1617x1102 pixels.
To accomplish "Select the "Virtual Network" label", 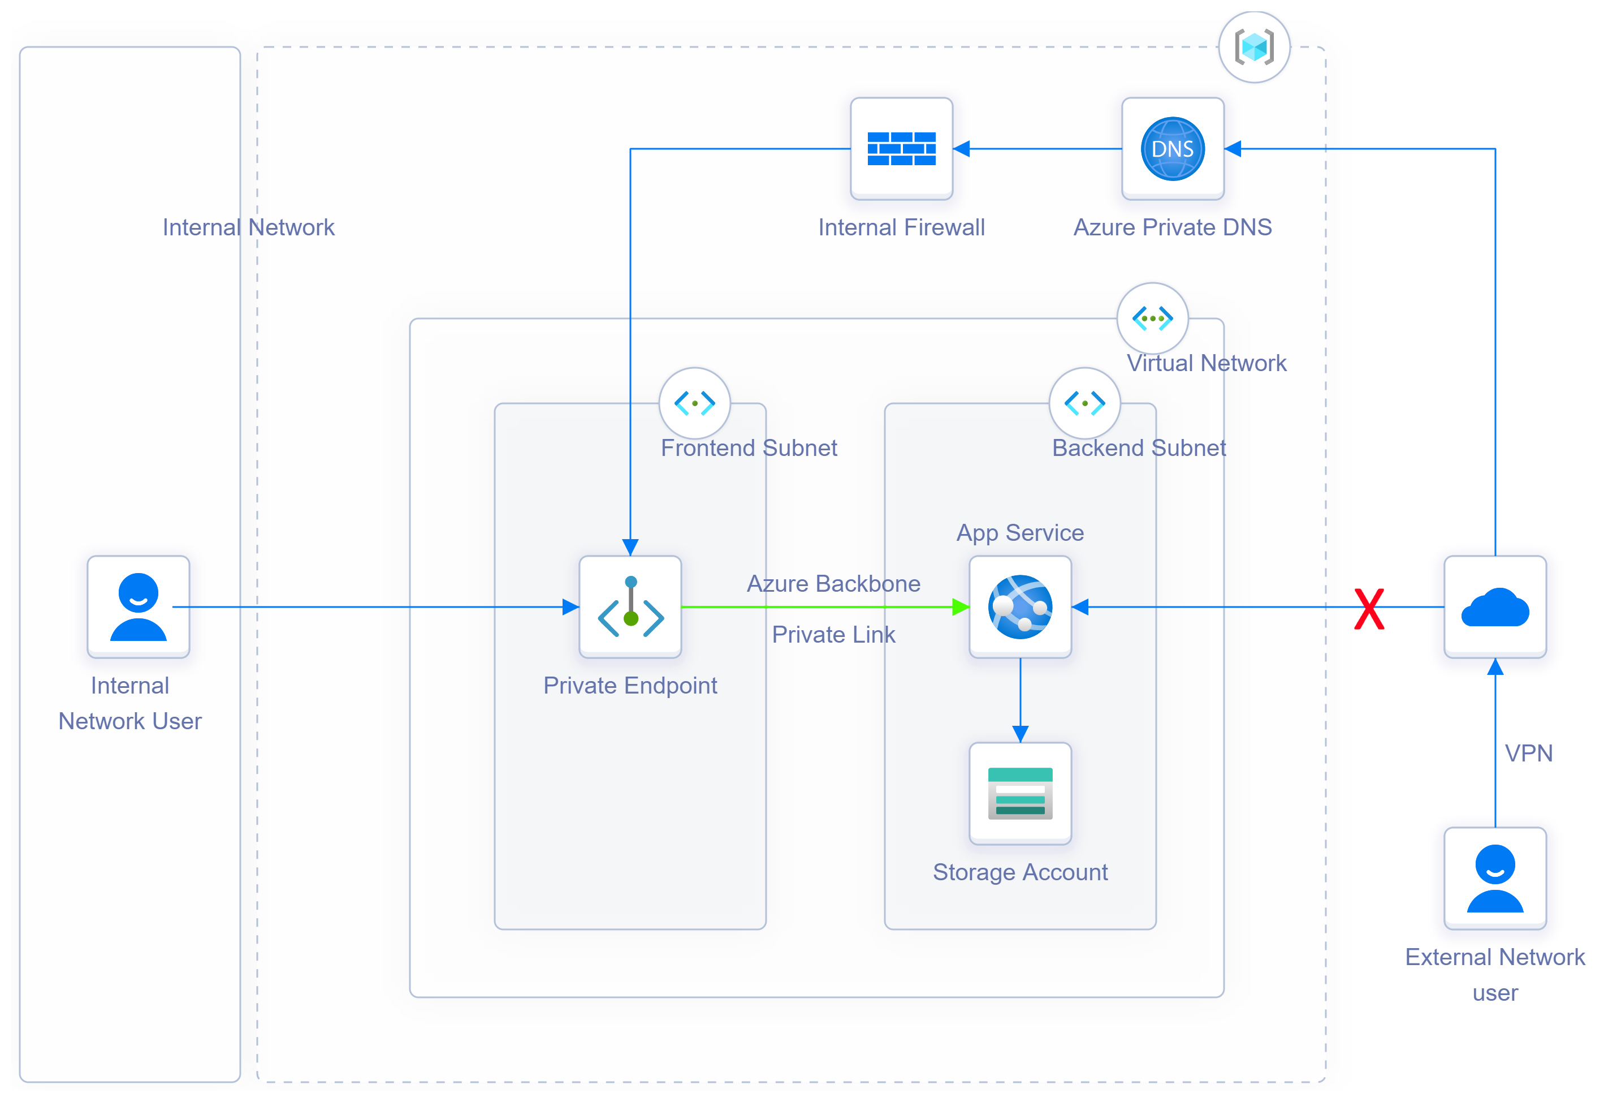I will pyautogui.click(x=1207, y=363).
